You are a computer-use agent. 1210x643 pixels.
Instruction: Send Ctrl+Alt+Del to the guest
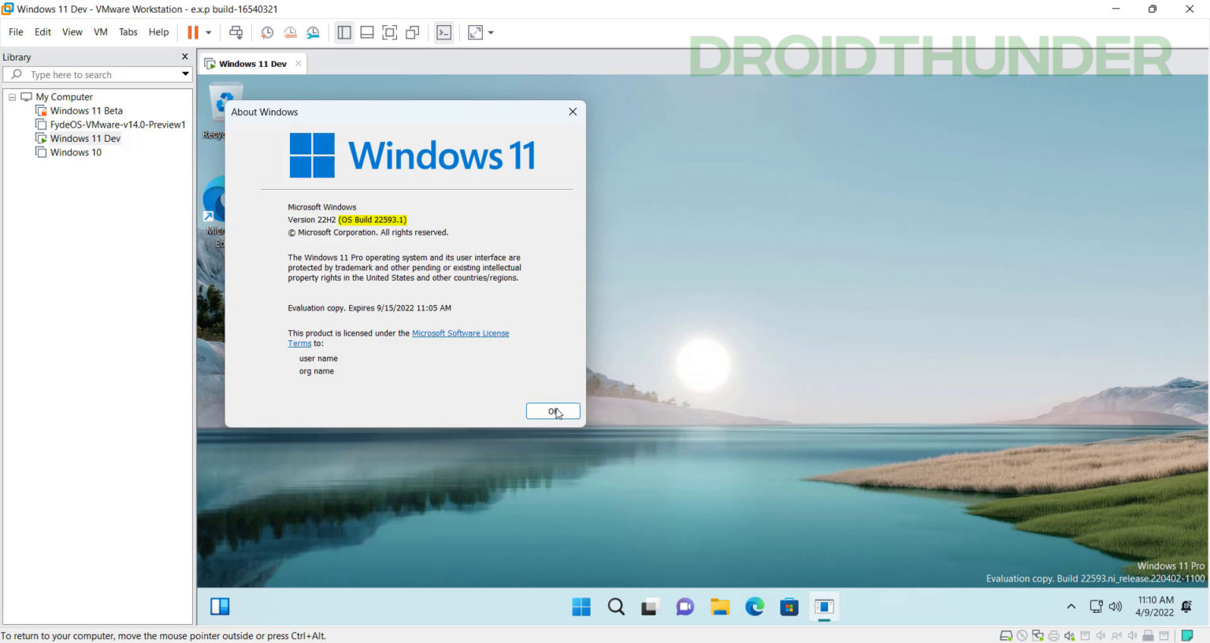click(236, 32)
